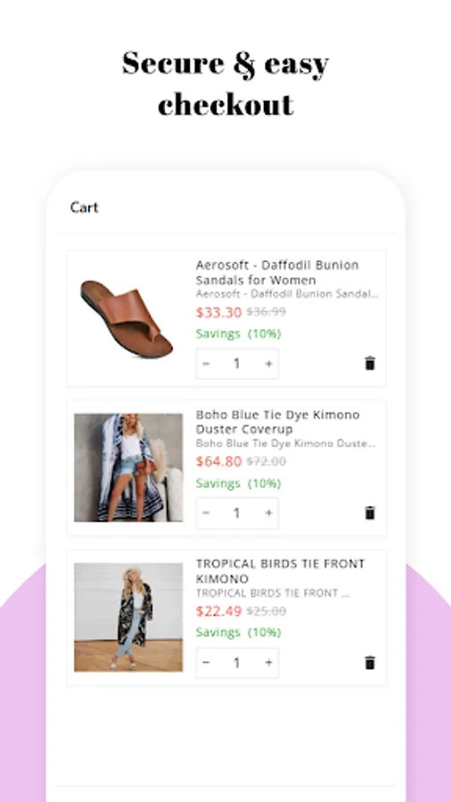The image size is (451, 802).
Task: Delete the Aerosoft Daffodil Bunion Sandals item
Action: [370, 364]
